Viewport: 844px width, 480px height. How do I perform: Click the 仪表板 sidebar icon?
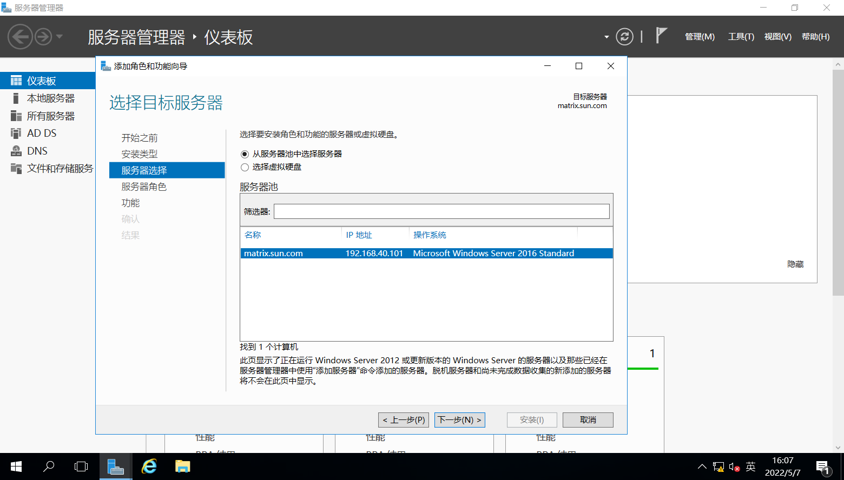[x=16, y=81]
